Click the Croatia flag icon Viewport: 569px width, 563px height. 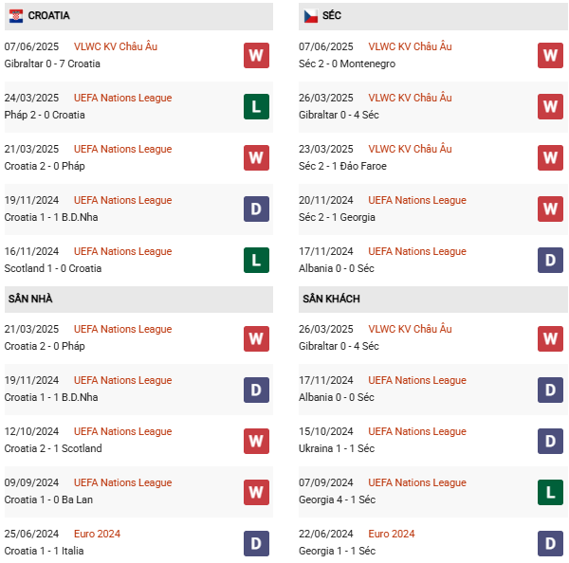(16, 16)
